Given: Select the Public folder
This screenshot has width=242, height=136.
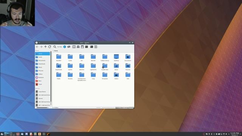Looking at the screenshot, I should tap(59, 76).
